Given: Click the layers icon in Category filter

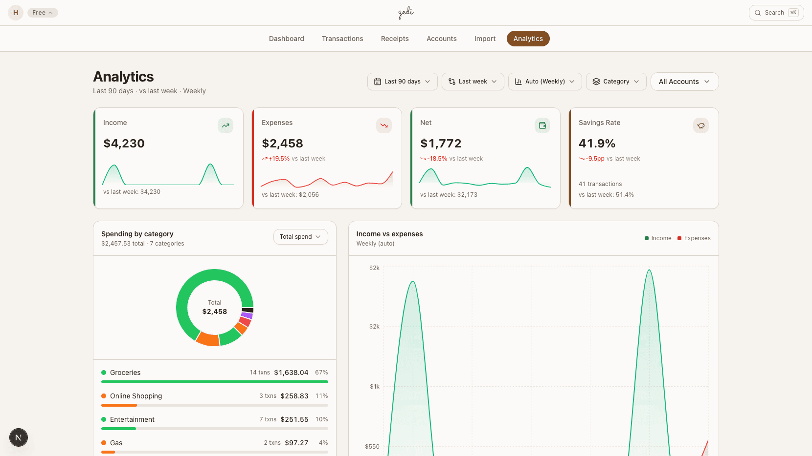Looking at the screenshot, I should pyautogui.click(x=596, y=82).
